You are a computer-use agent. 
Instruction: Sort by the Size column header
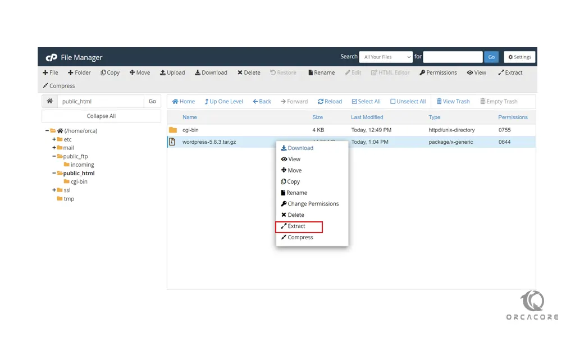318,117
